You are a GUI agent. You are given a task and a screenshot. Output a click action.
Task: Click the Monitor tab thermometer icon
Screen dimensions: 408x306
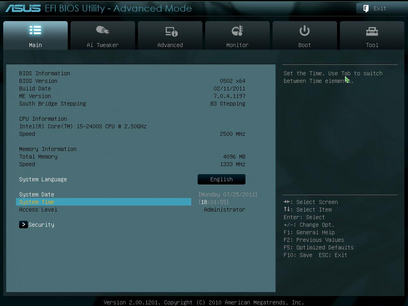pyautogui.click(x=237, y=31)
